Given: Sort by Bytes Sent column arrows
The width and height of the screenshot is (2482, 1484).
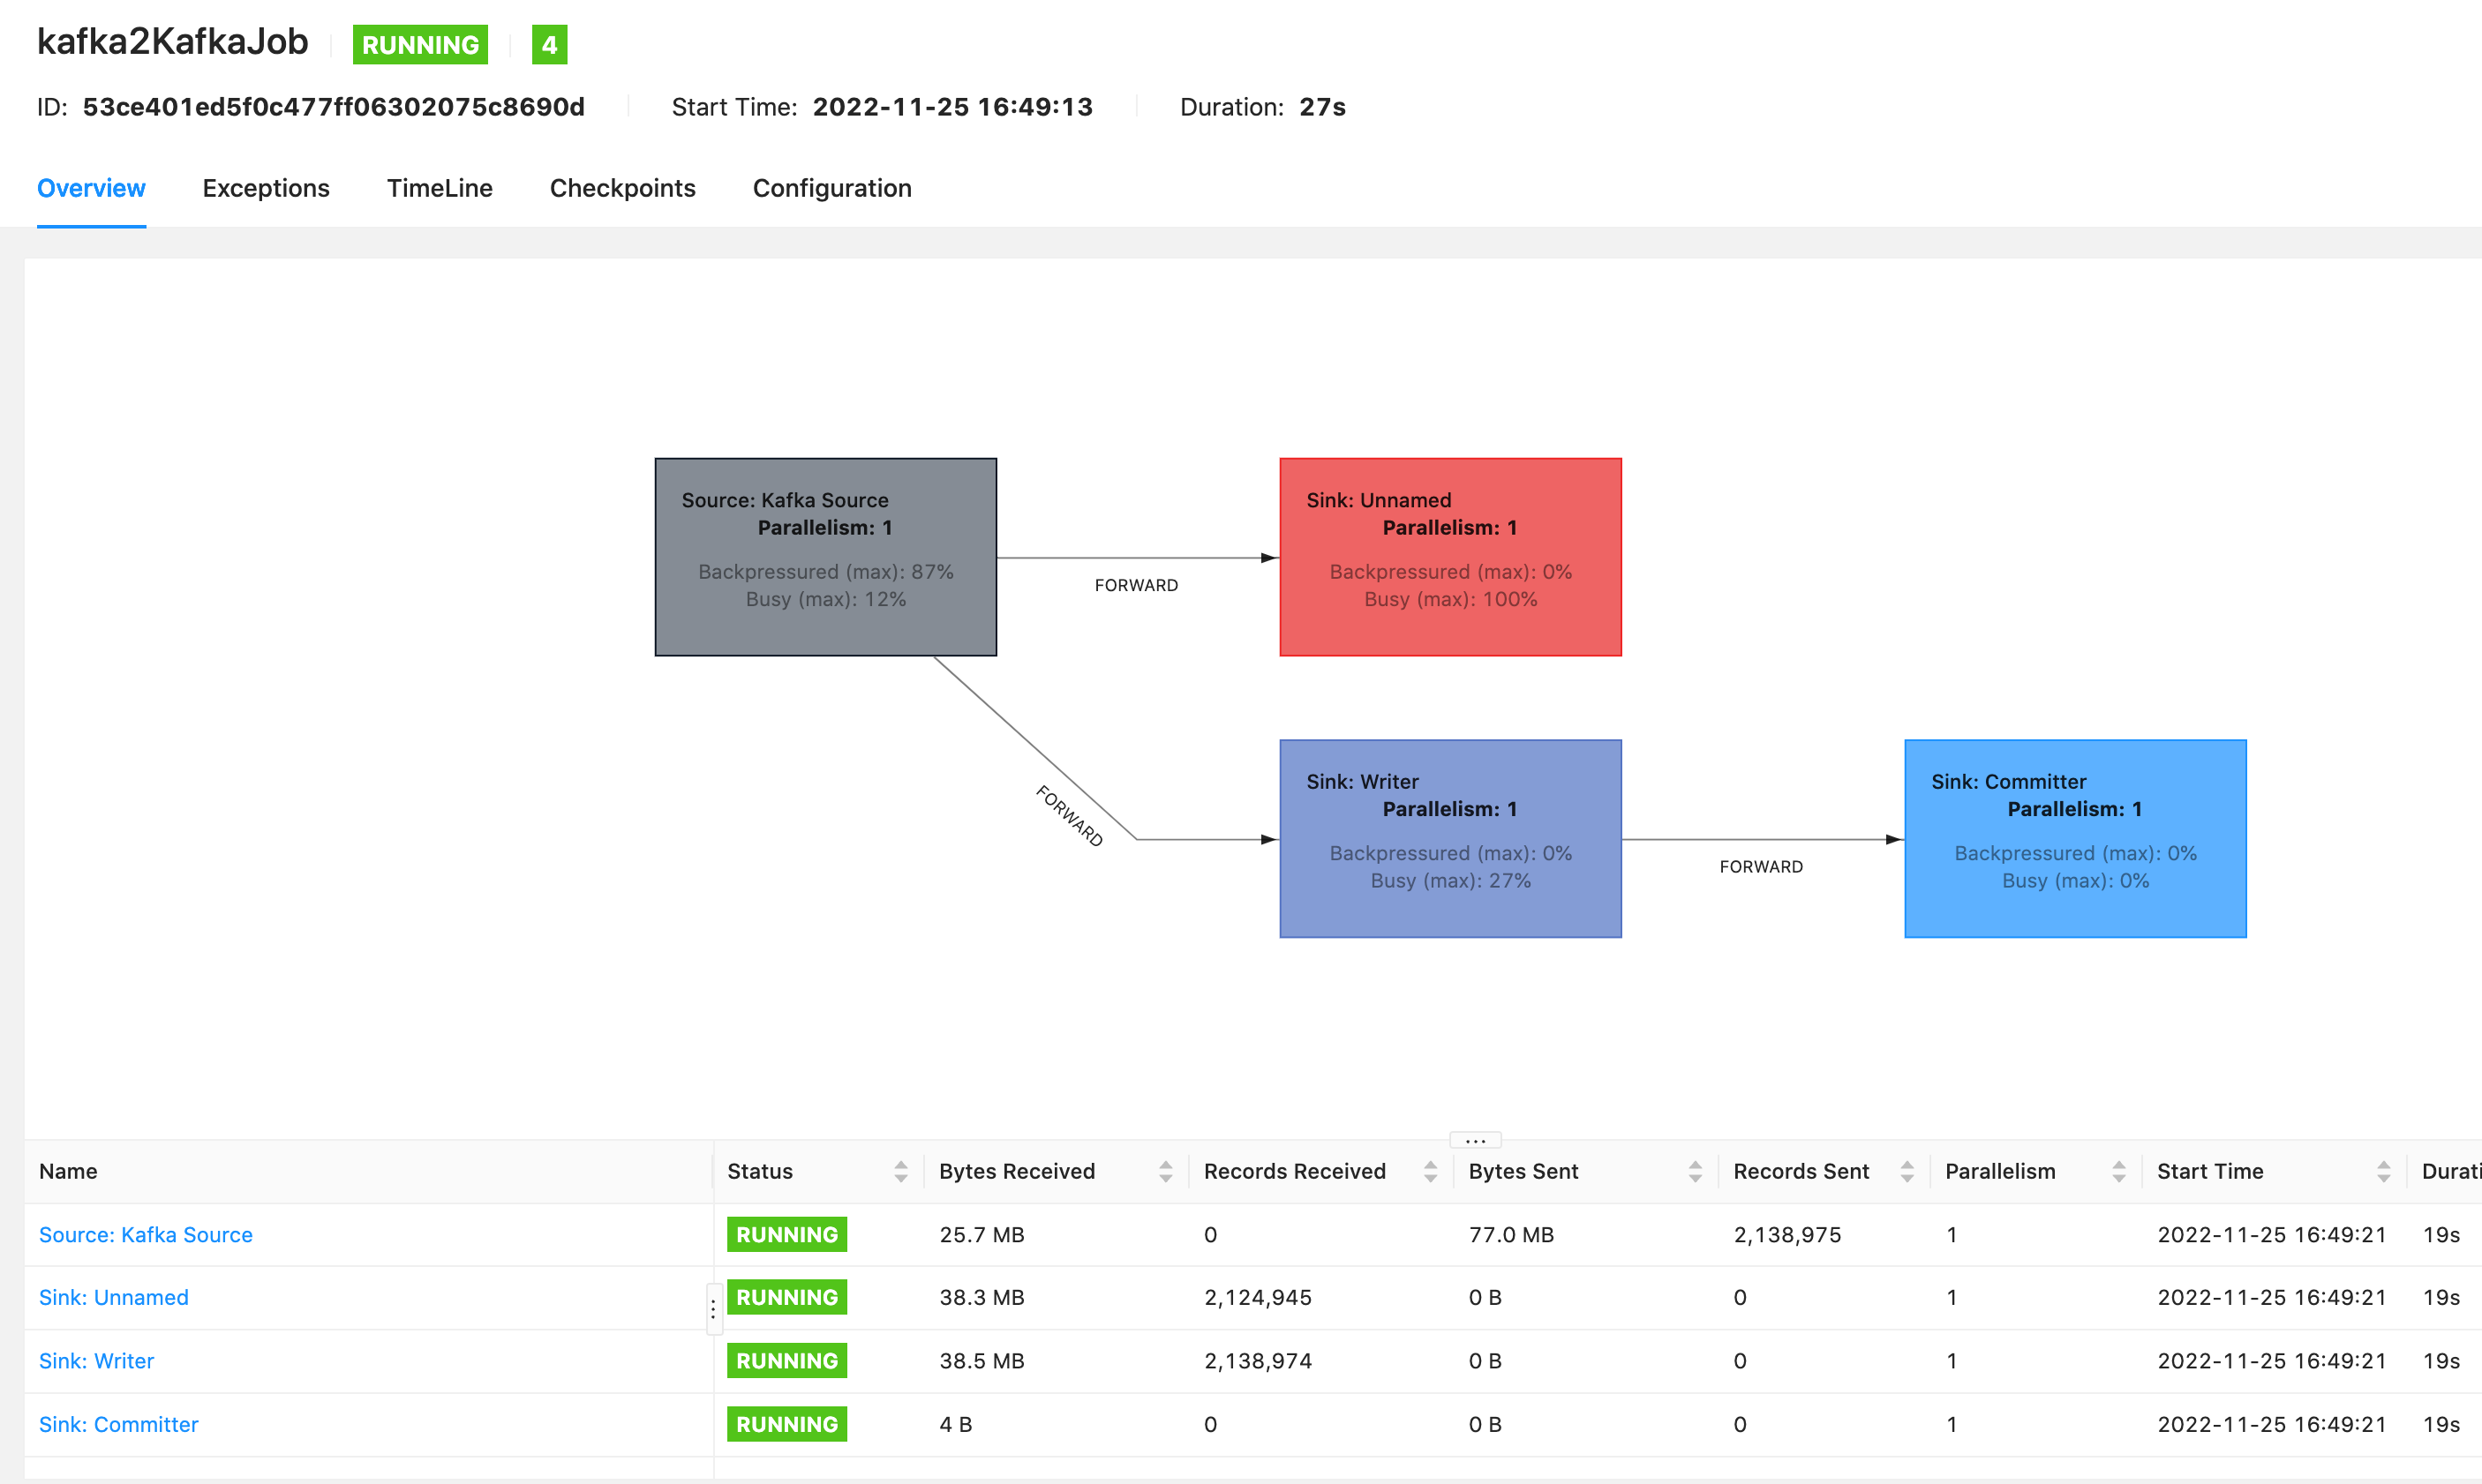Looking at the screenshot, I should pyautogui.click(x=1695, y=1171).
